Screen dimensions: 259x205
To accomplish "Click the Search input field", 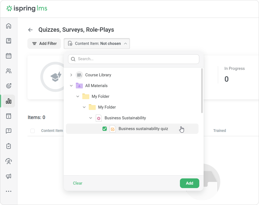I will point(137,59).
